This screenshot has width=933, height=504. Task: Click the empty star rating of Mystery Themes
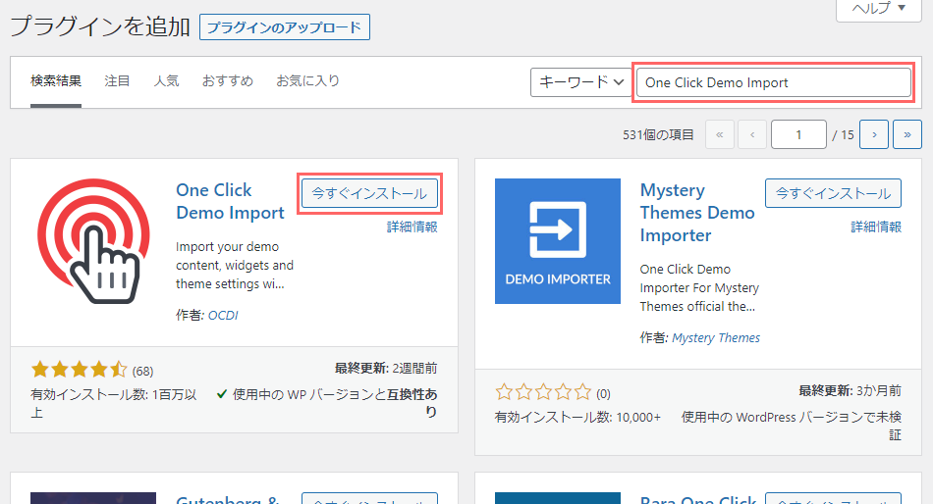[543, 392]
